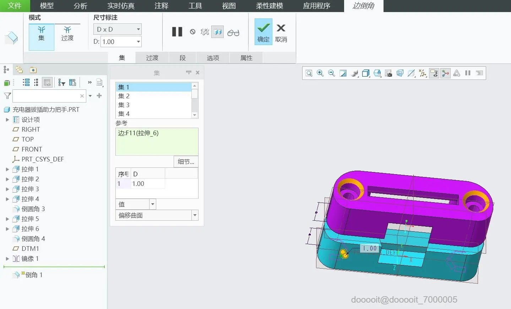Toggle the tree columns display icon
This screenshot has width=511, height=309.
(47, 83)
